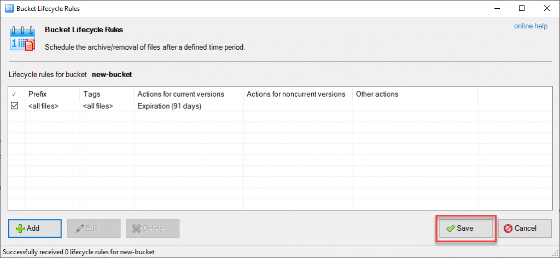
Task: Click the X icon on Delete button
Action: click(137, 228)
